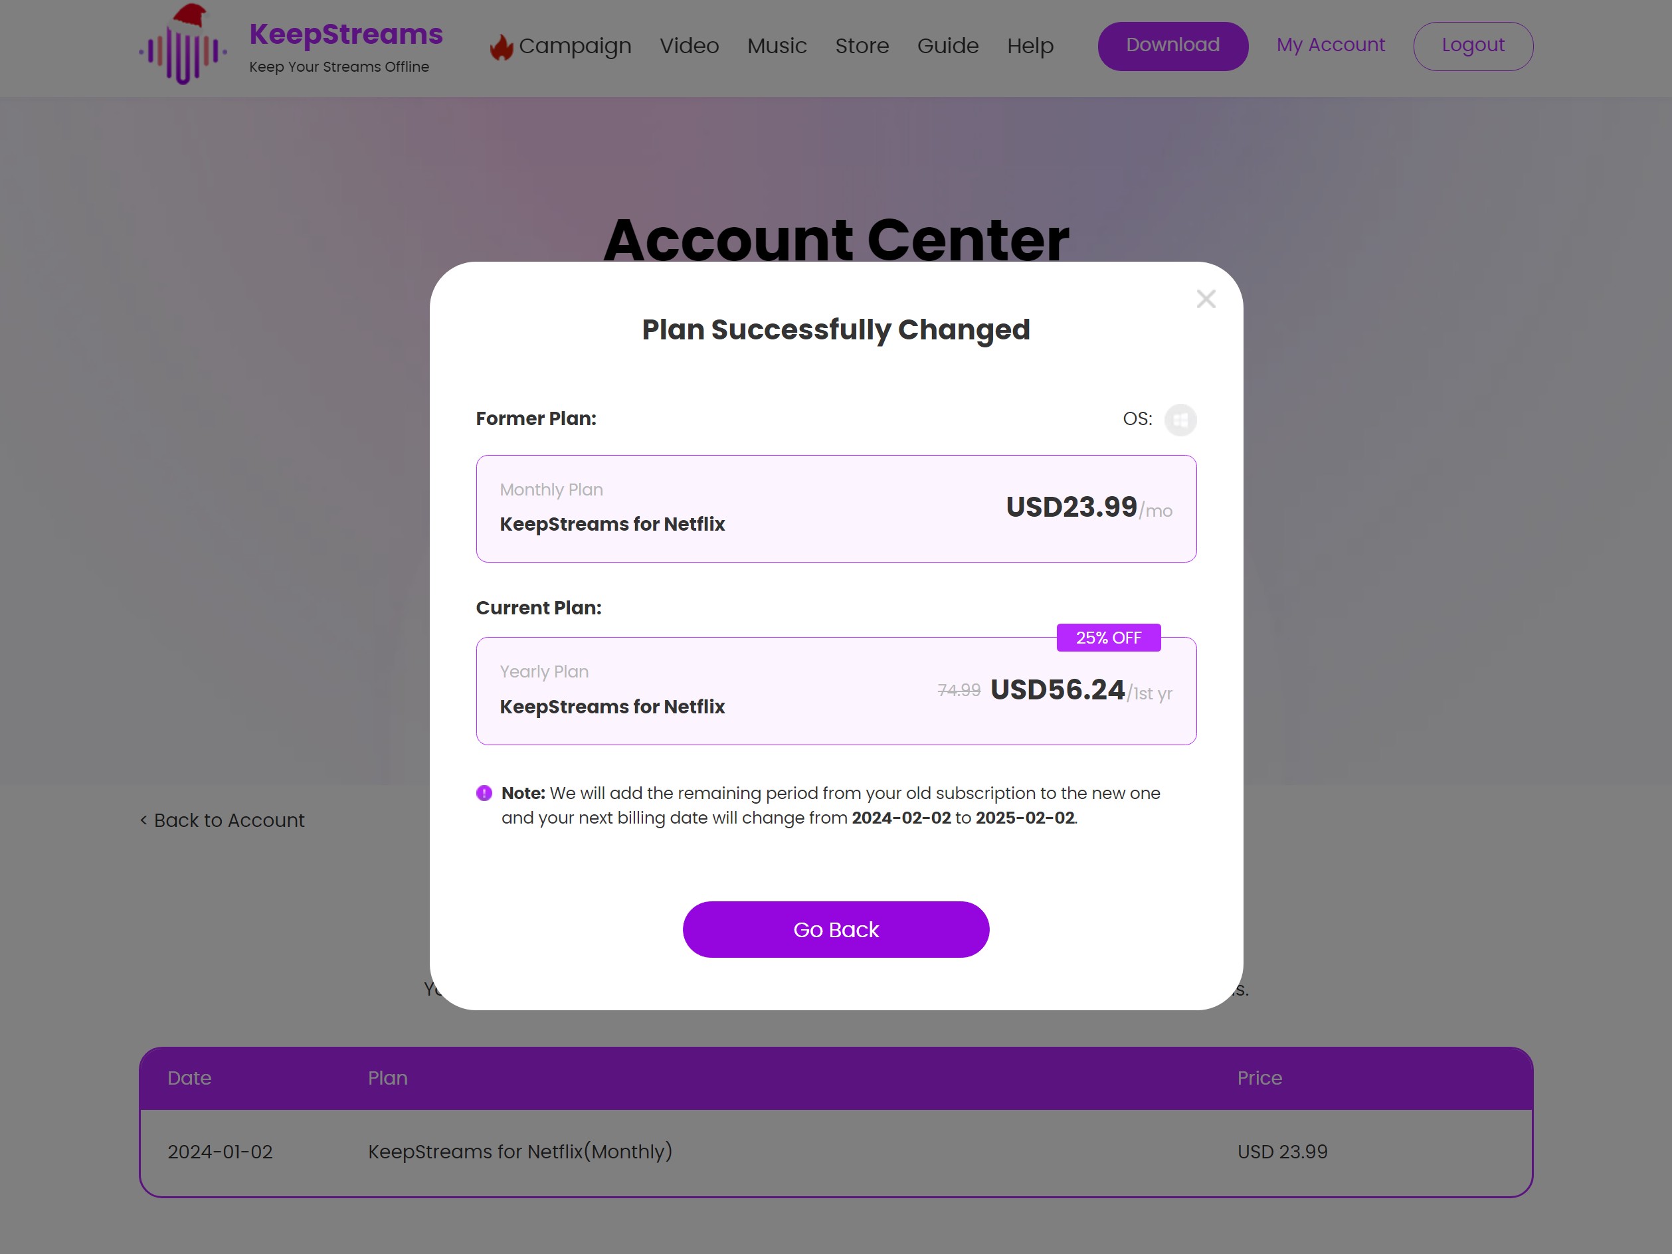Screen dimensions: 1672x1254
Task: Expand the Video dropdown in navigation
Action: tap(689, 46)
